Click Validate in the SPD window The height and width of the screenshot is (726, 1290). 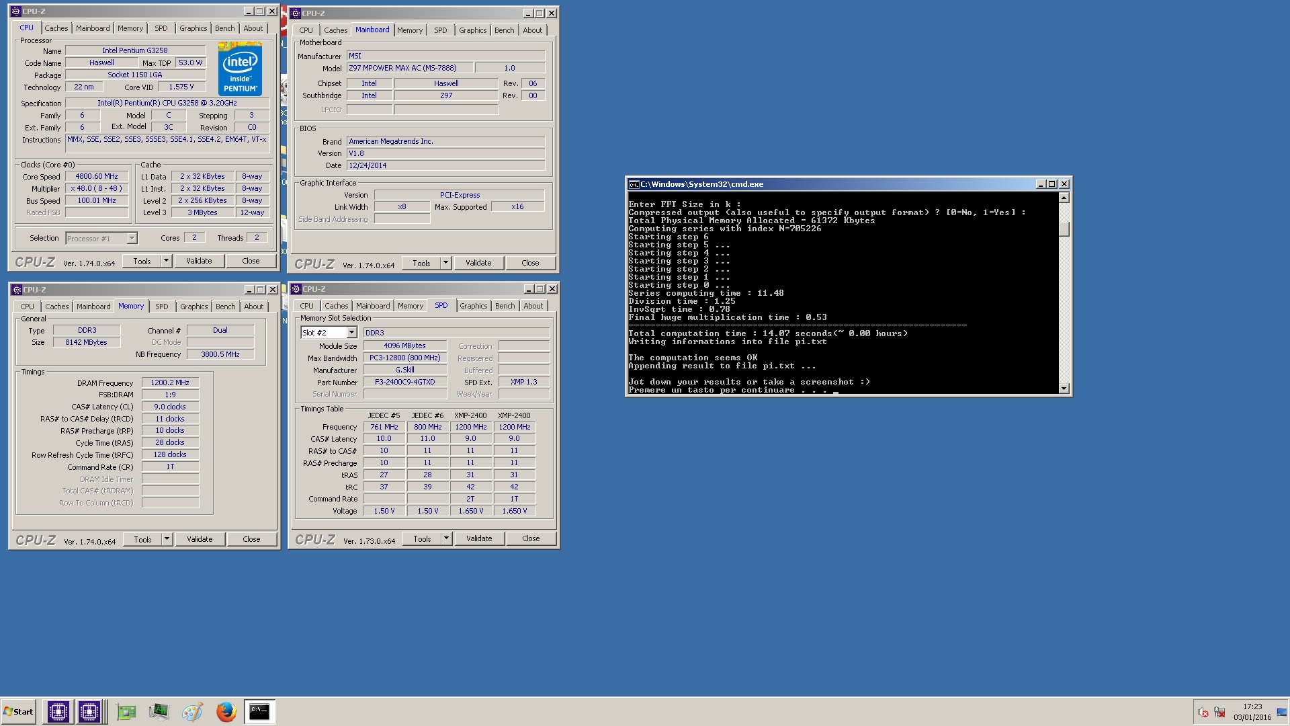tap(479, 538)
